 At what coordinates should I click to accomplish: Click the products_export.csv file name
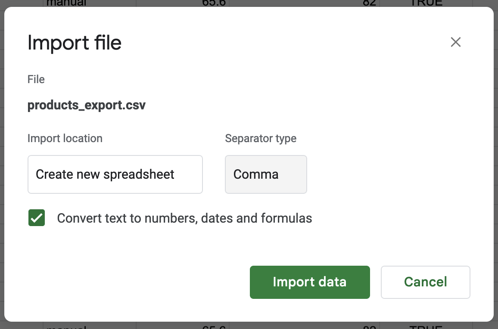pyautogui.click(x=87, y=106)
